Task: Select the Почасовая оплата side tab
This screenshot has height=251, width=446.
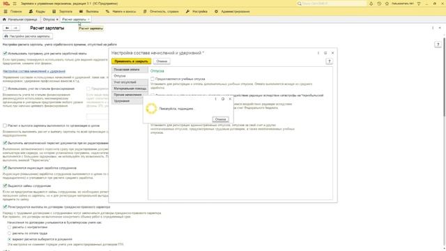Action: (x=130, y=70)
